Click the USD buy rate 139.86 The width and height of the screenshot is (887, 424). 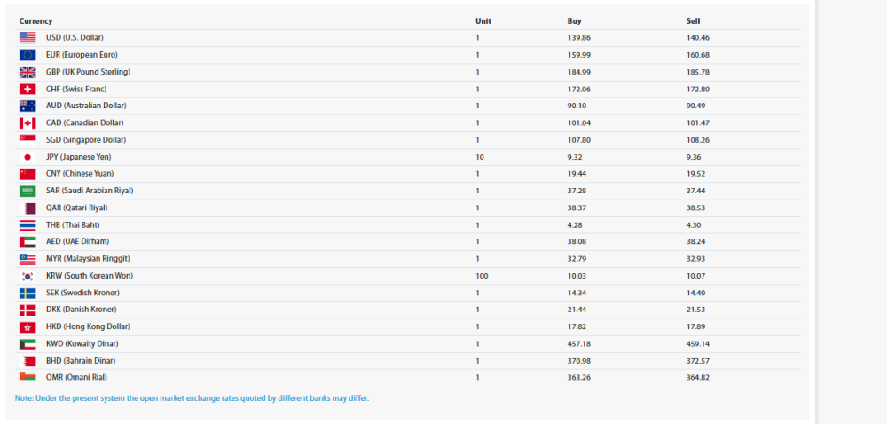tap(579, 38)
